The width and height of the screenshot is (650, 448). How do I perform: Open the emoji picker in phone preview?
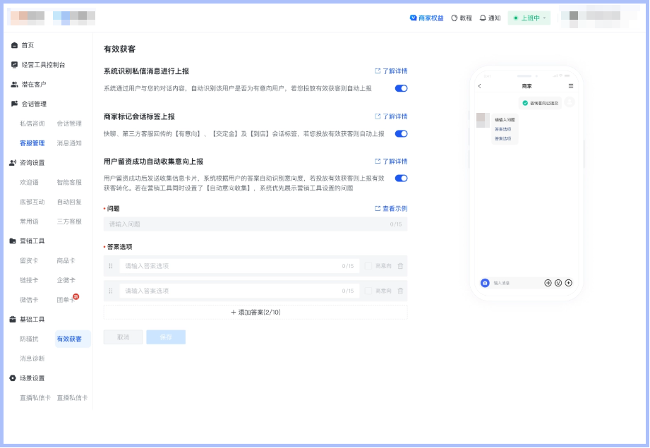(558, 283)
